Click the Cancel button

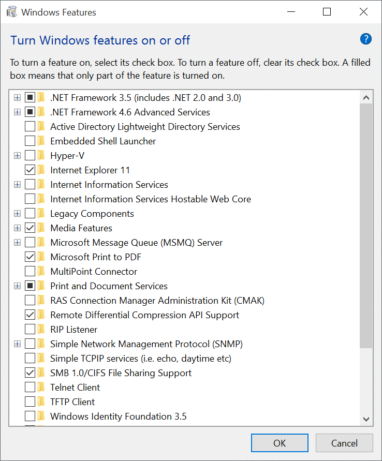(x=344, y=443)
